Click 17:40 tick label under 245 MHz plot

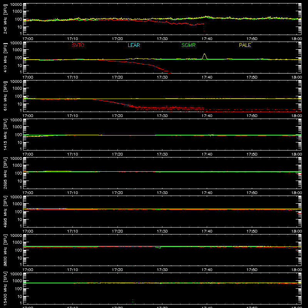click(207, 39)
